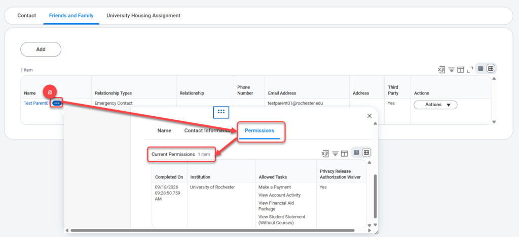
Task: Select the Third Party Yes cell
Action: (x=391, y=103)
